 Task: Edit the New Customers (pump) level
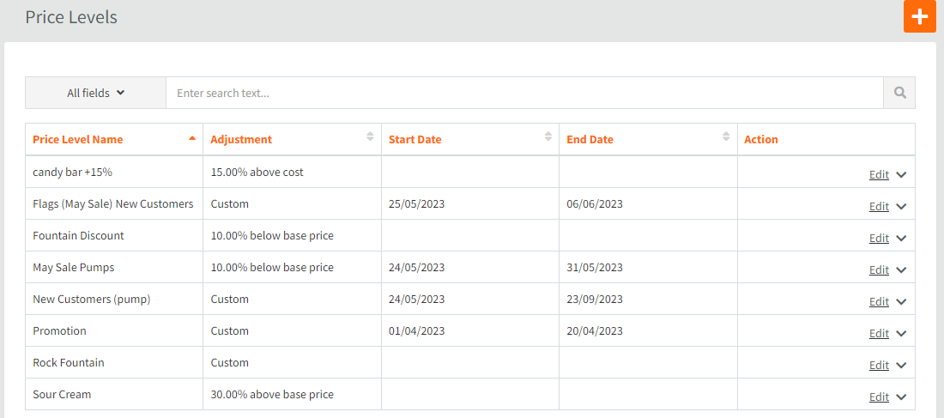click(x=879, y=302)
